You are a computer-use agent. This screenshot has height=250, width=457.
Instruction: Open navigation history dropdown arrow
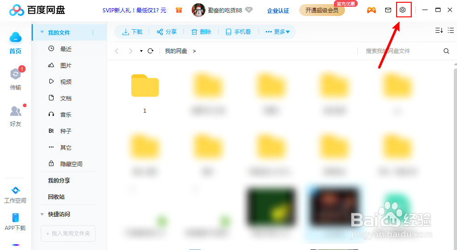(141, 51)
